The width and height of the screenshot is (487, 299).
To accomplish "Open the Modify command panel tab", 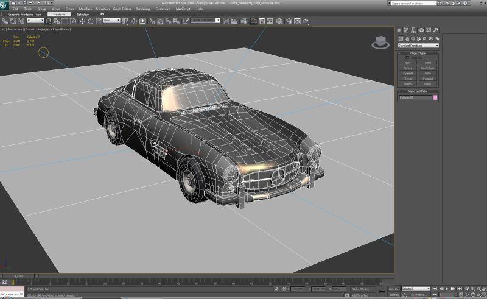I will pos(406,30).
